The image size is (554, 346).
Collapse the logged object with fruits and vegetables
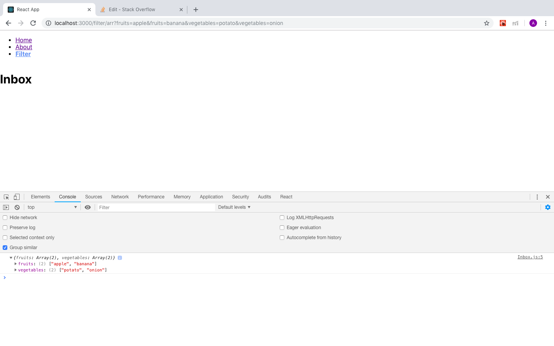11,258
